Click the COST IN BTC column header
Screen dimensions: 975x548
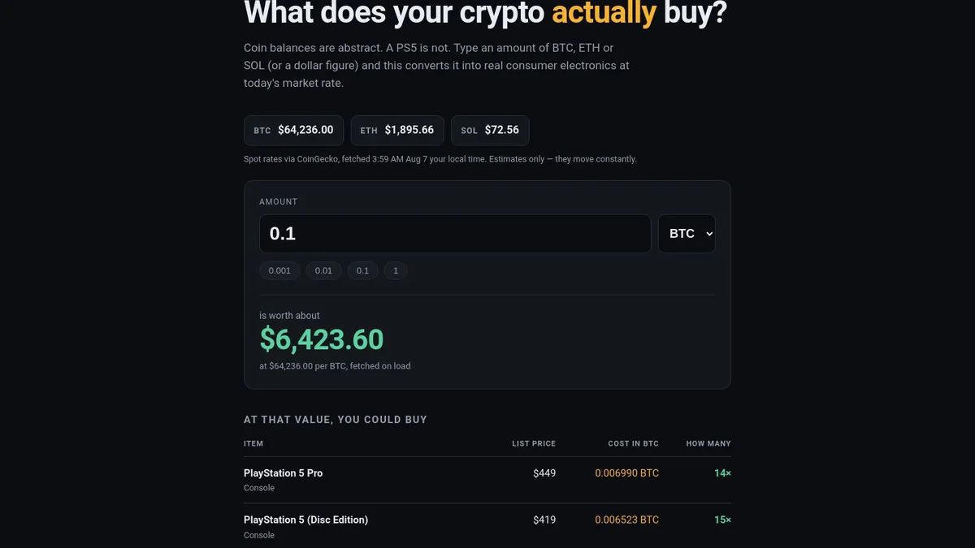tap(633, 443)
